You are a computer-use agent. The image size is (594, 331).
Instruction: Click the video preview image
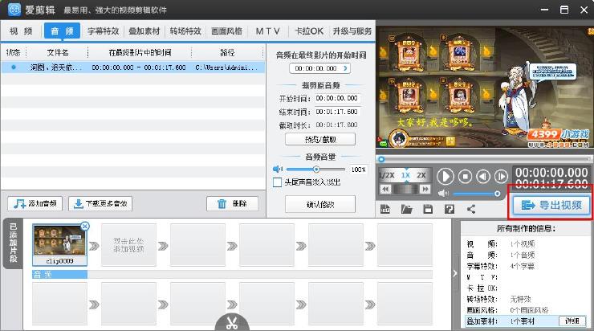(x=485, y=88)
